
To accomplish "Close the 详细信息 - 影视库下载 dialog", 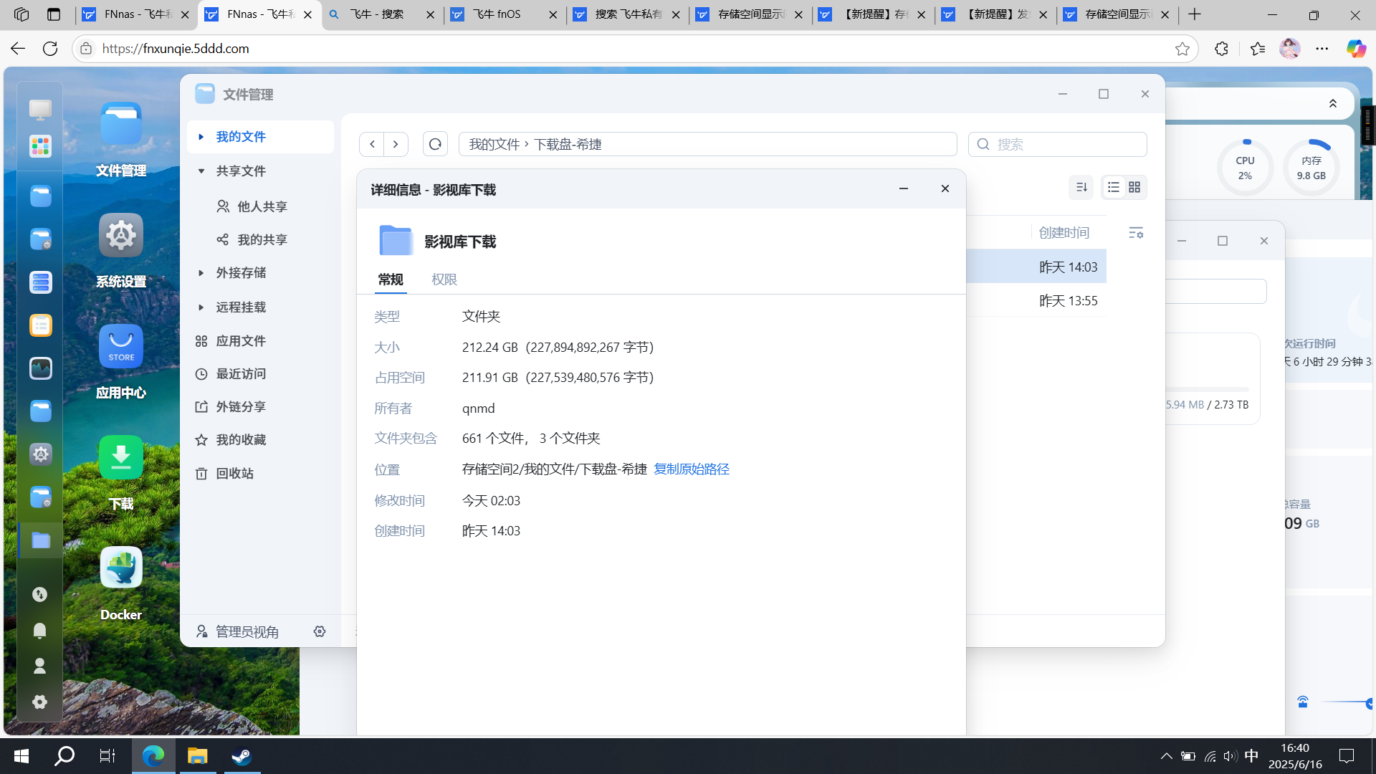I will pos(945,188).
